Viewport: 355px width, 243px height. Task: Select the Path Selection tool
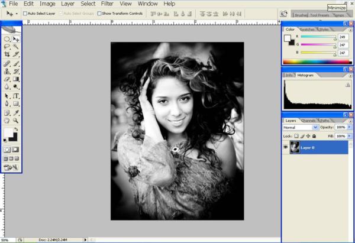[x=7, y=96]
